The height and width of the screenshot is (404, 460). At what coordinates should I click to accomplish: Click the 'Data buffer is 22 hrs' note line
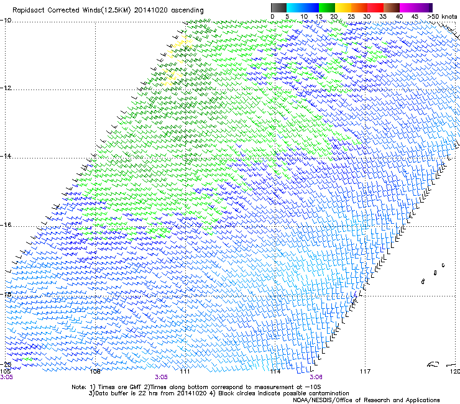click(219, 393)
